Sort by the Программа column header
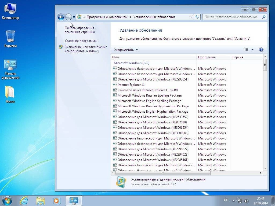 coord(214,57)
